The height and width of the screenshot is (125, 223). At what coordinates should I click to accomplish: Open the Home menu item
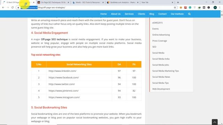coord(103,14)
